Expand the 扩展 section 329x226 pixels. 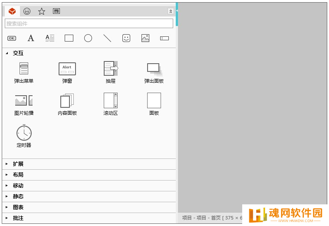(x=89, y=164)
